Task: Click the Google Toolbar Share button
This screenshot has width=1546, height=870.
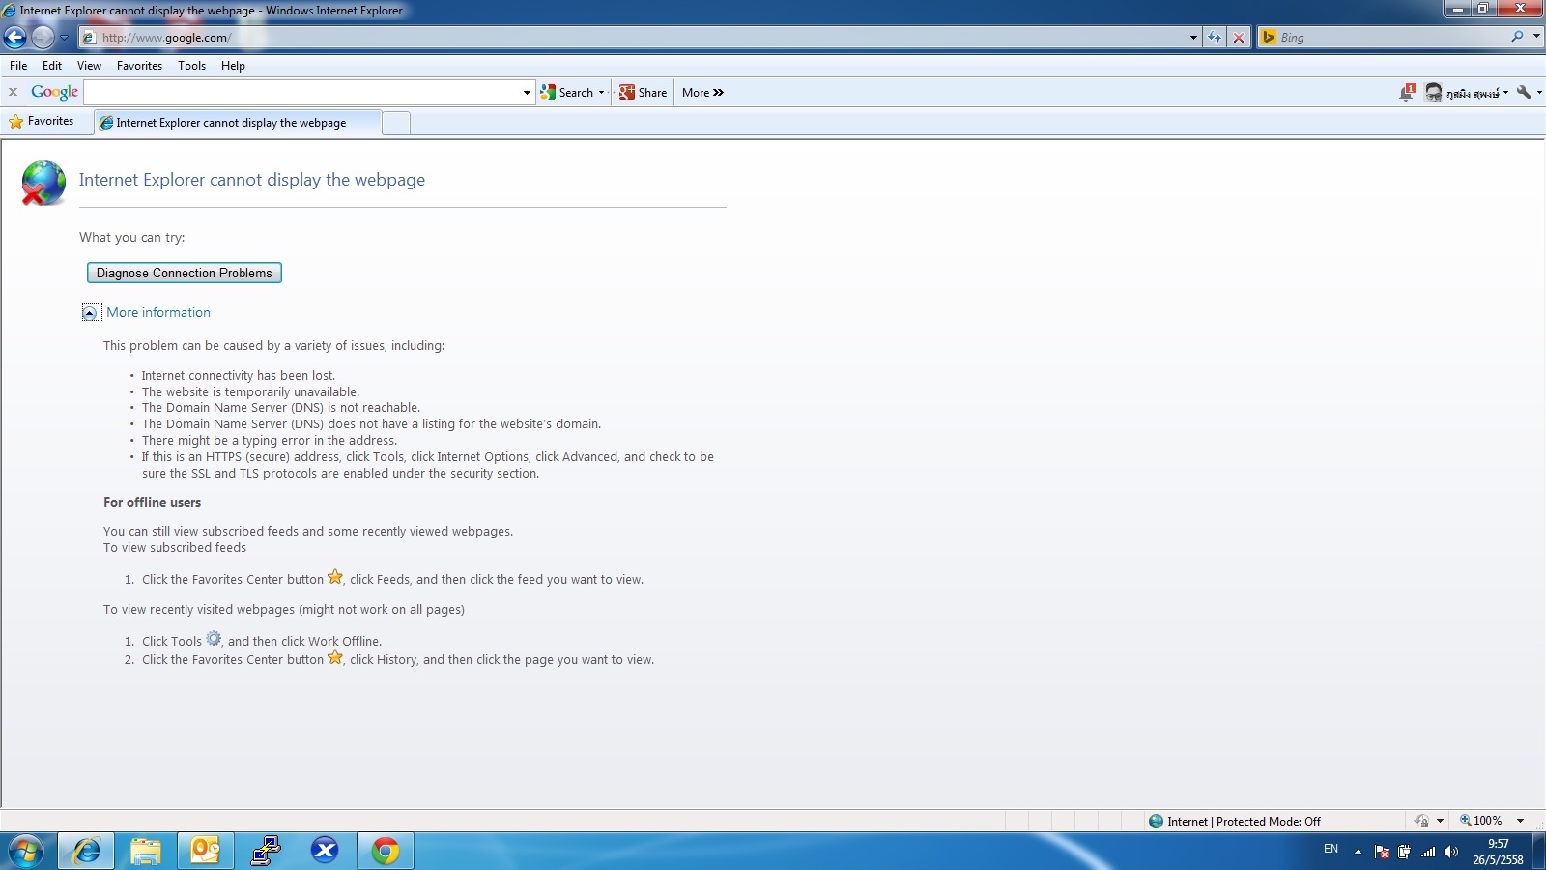Action: (x=644, y=93)
